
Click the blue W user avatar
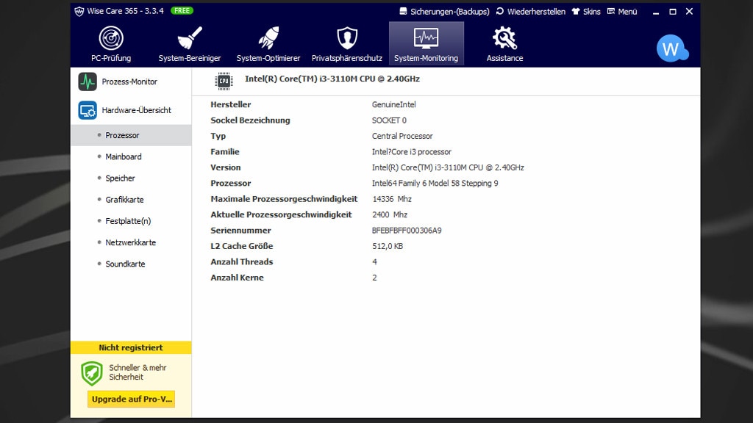point(672,48)
